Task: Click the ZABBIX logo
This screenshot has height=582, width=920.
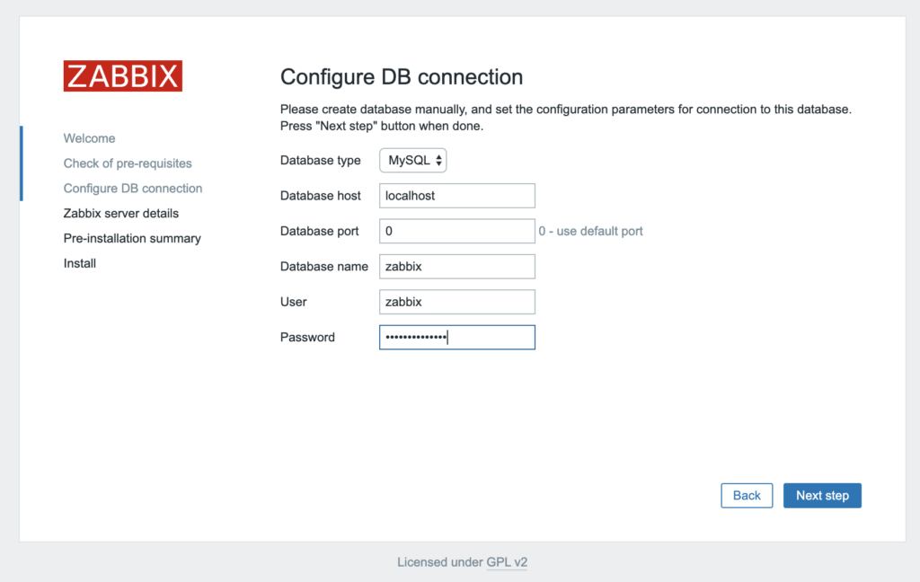Action: [x=123, y=76]
